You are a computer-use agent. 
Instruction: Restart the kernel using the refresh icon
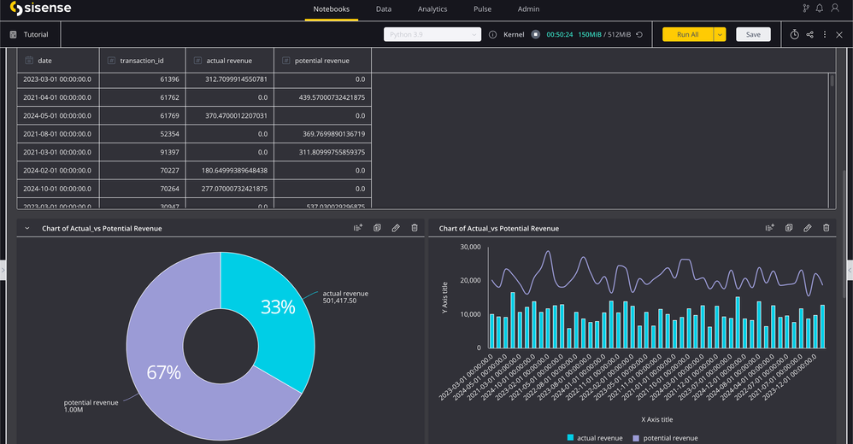(x=639, y=35)
